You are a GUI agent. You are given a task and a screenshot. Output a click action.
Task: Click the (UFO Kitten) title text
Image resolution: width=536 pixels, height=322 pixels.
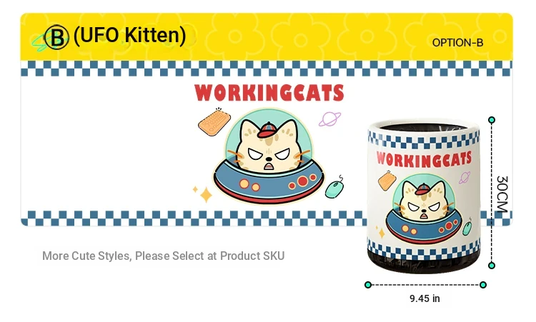130,35
